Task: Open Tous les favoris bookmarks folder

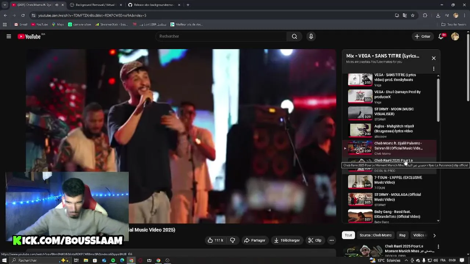Action: point(454,25)
